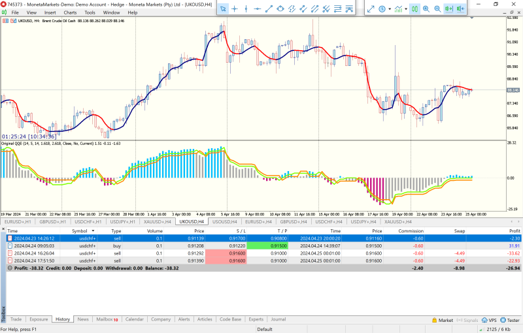Open the indicators list chart icon
This screenshot has height=333, width=523.
pyautogui.click(x=397, y=8)
